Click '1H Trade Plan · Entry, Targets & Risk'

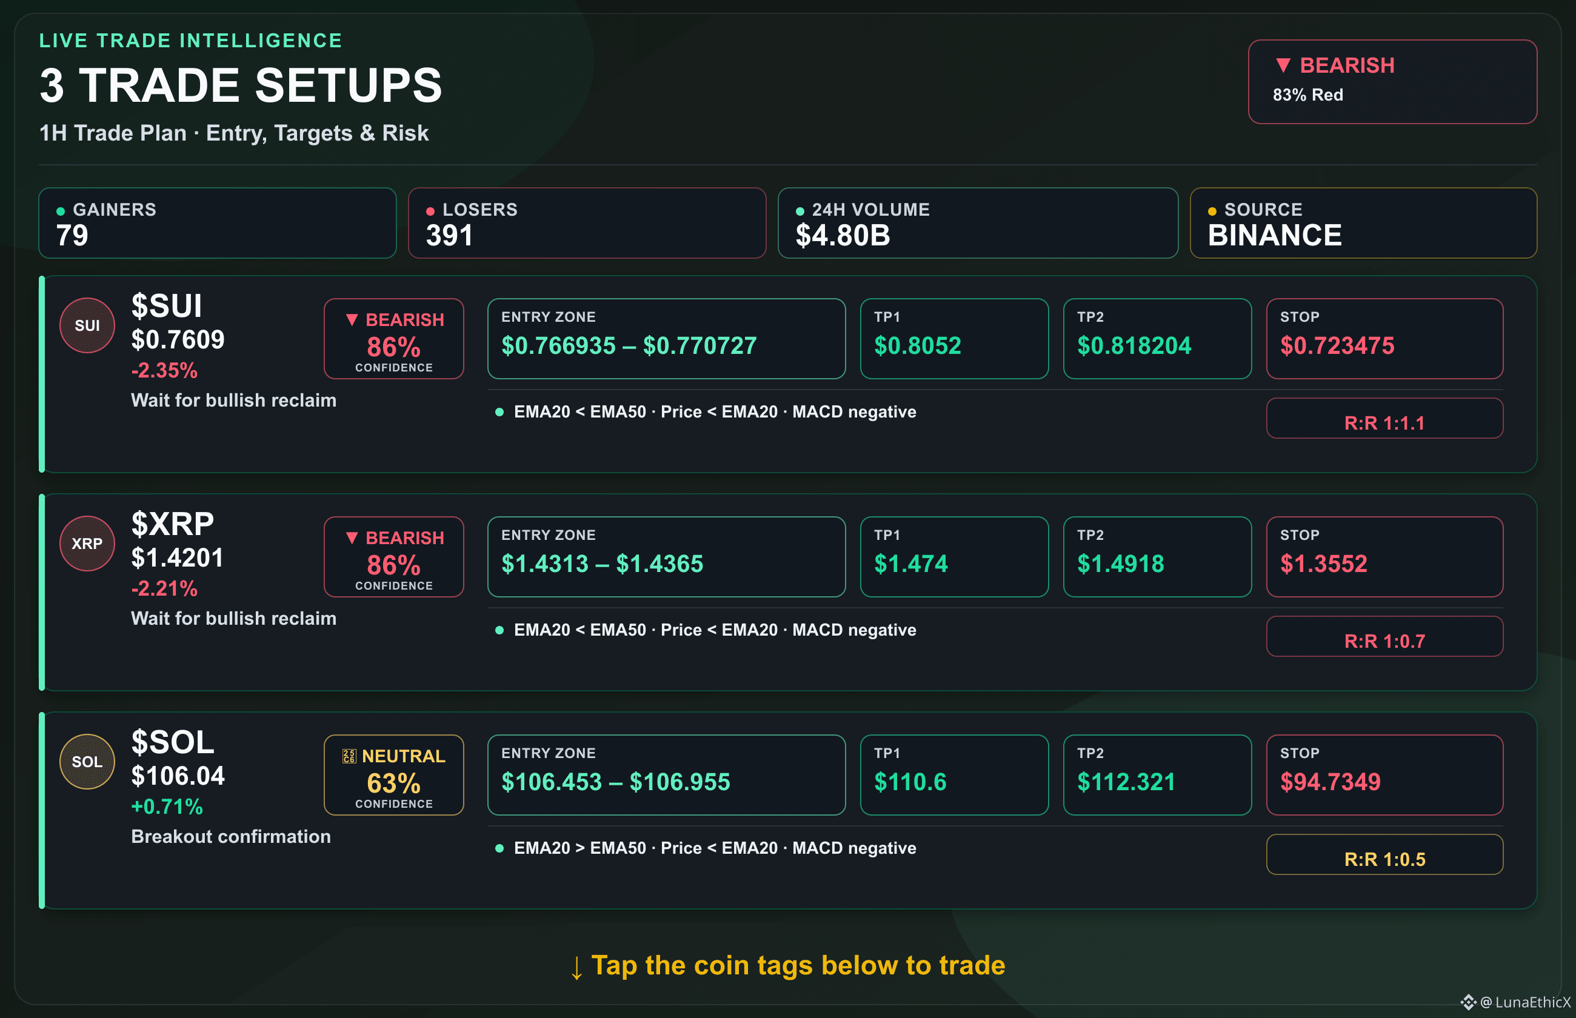(x=234, y=133)
